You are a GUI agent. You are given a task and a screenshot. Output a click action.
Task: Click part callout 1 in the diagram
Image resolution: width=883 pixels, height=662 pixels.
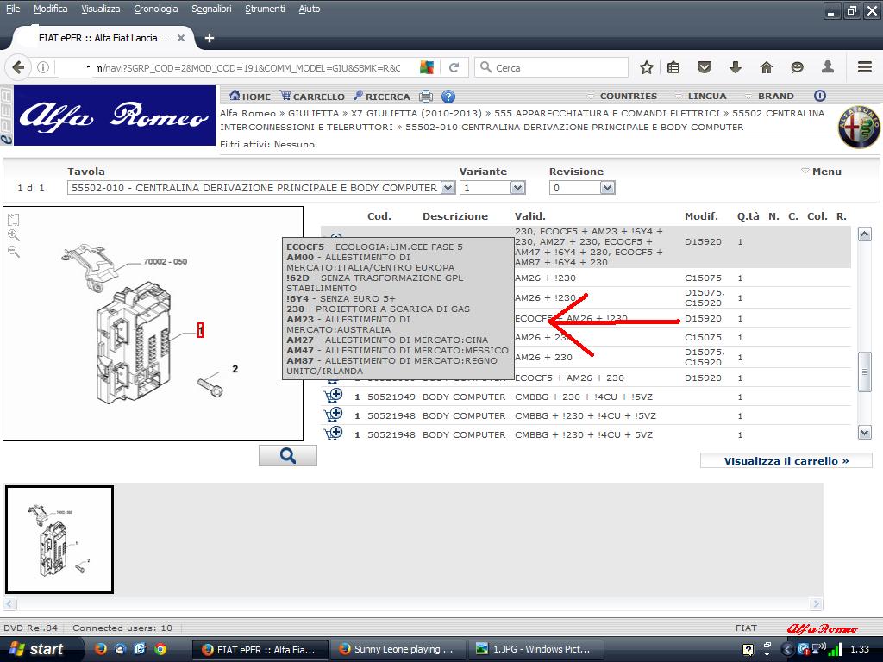pos(200,330)
